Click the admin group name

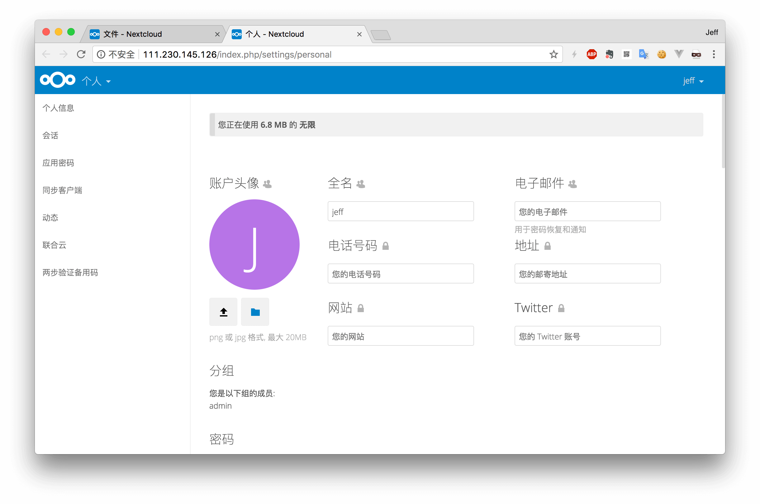[221, 406]
